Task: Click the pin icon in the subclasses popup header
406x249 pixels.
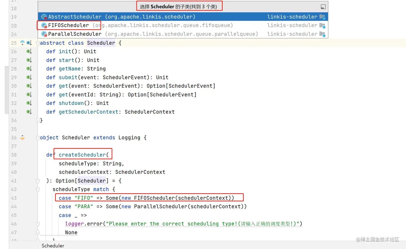Action: (323, 7)
